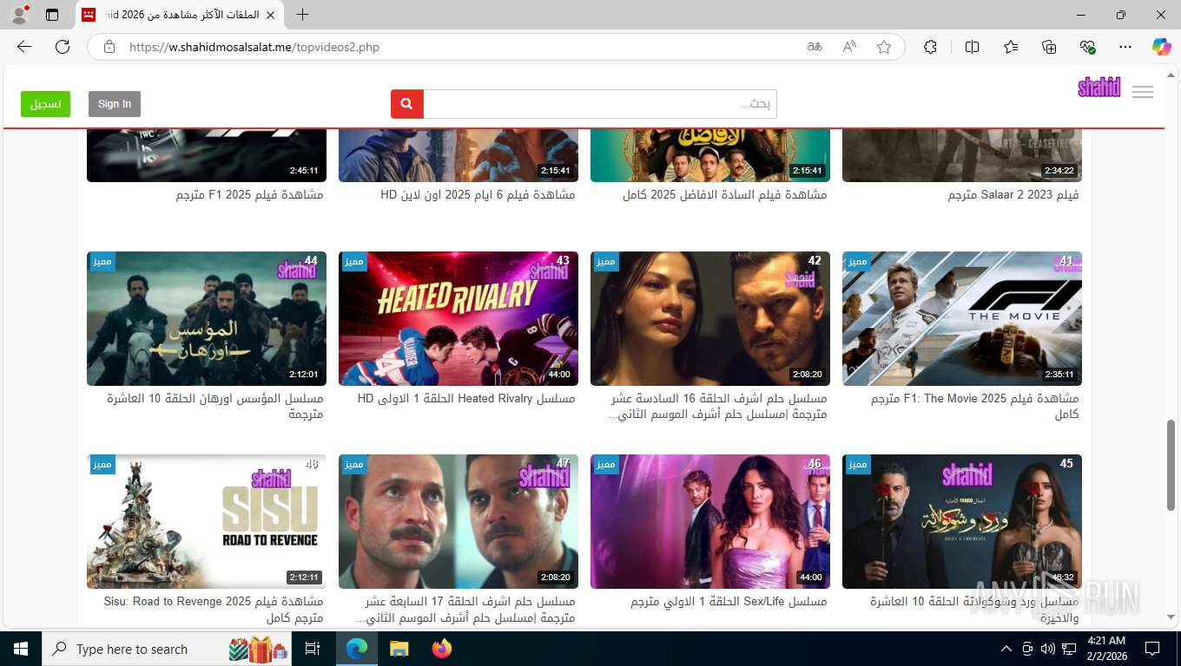
Task: Open title link مسلسل Sex/Life الحلقة 1
Action: point(729,602)
